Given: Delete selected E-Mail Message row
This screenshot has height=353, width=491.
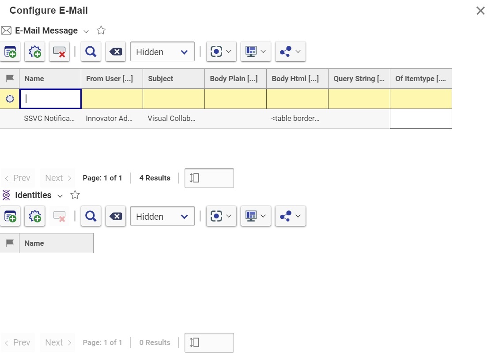Looking at the screenshot, I should pos(60,52).
